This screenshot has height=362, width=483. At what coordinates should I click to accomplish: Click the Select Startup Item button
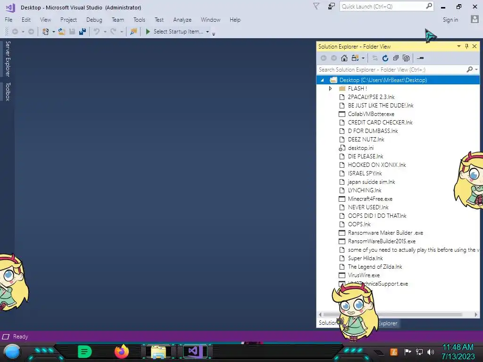pos(178,32)
